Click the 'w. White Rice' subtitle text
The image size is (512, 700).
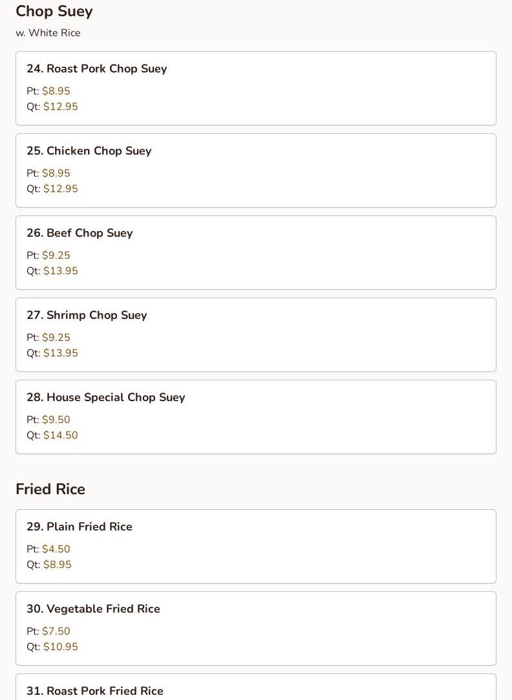pos(48,33)
